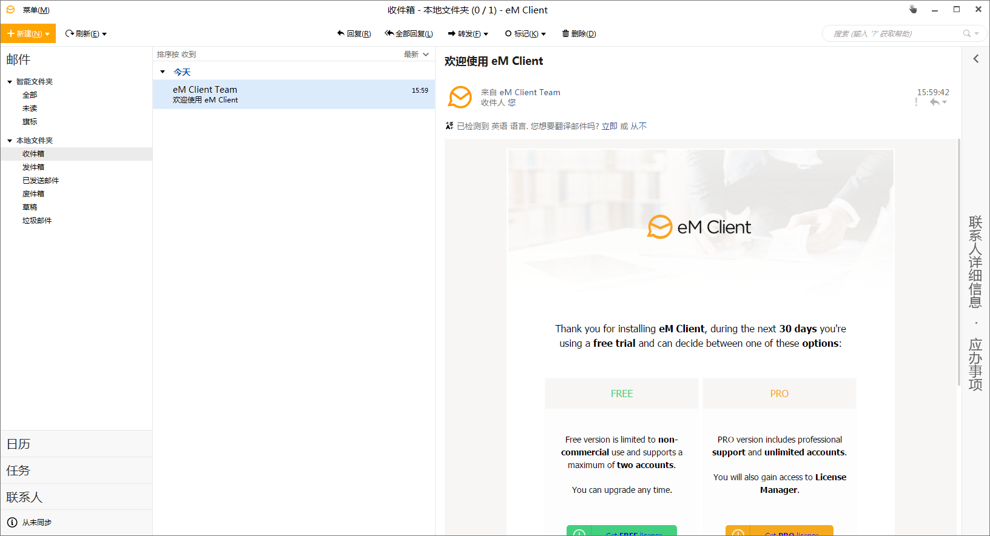Click the PRO plan header
Viewport: 990px width, 536px height.
(780, 394)
